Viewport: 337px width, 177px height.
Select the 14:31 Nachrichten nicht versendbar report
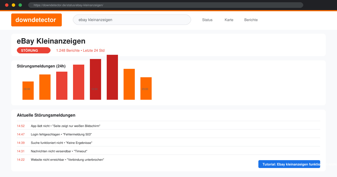coord(168,151)
